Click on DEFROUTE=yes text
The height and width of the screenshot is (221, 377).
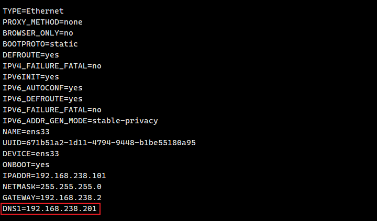(31, 55)
